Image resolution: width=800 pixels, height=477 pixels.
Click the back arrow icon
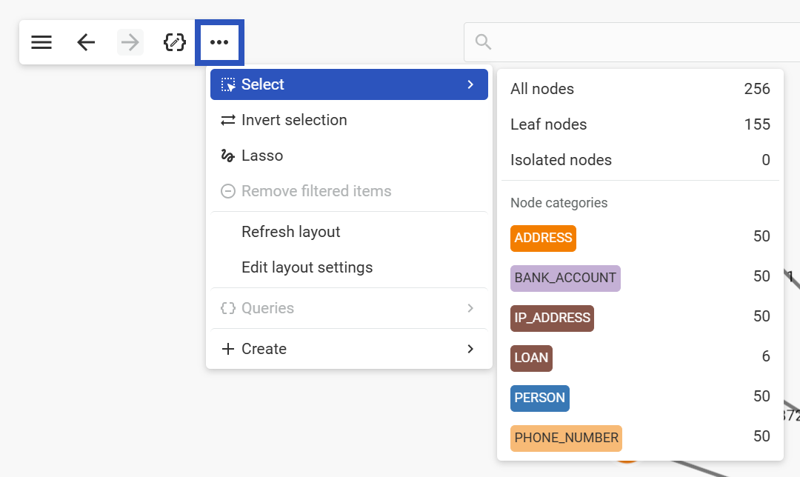tap(86, 42)
